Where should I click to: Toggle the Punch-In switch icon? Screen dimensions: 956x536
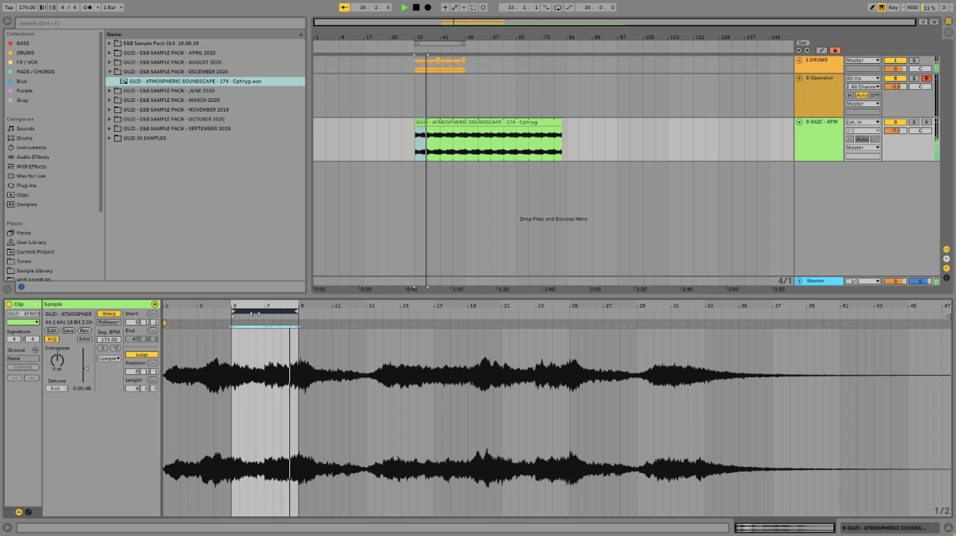click(546, 7)
